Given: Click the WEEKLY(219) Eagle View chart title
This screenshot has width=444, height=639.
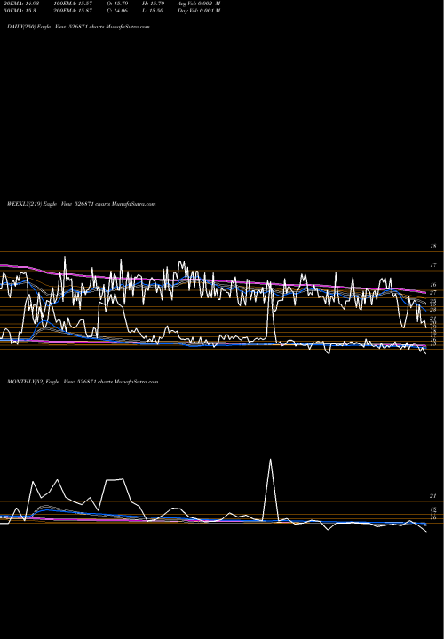Looking at the screenshot, I should (82, 204).
